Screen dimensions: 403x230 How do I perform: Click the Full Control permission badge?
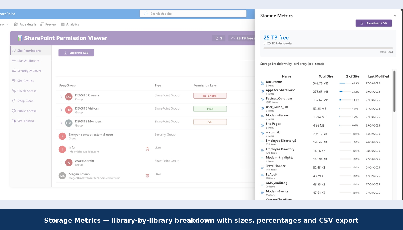(210, 96)
